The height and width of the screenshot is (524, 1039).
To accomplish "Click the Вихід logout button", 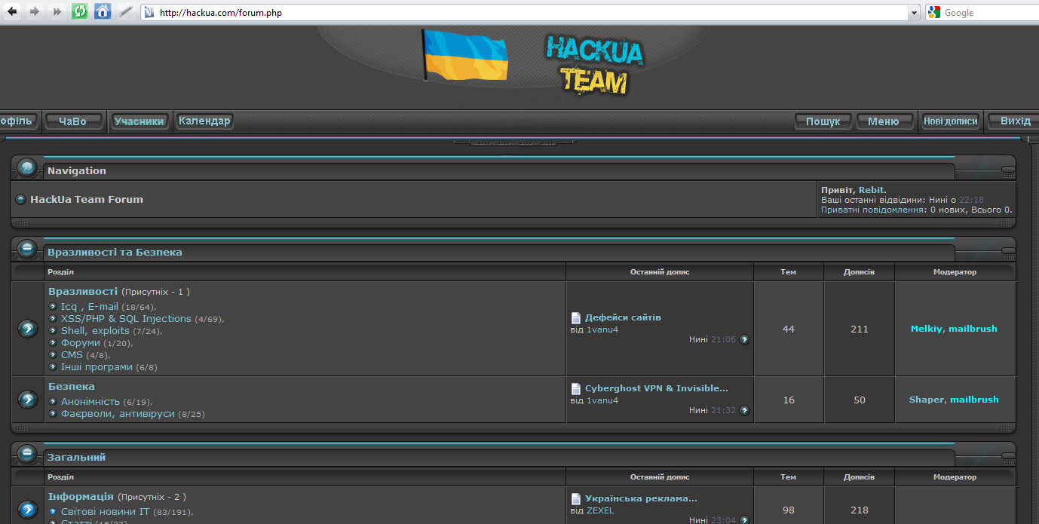I will pos(1016,121).
